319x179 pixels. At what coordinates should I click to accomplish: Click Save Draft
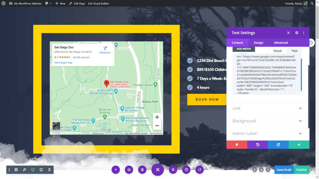(x=284, y=170)
